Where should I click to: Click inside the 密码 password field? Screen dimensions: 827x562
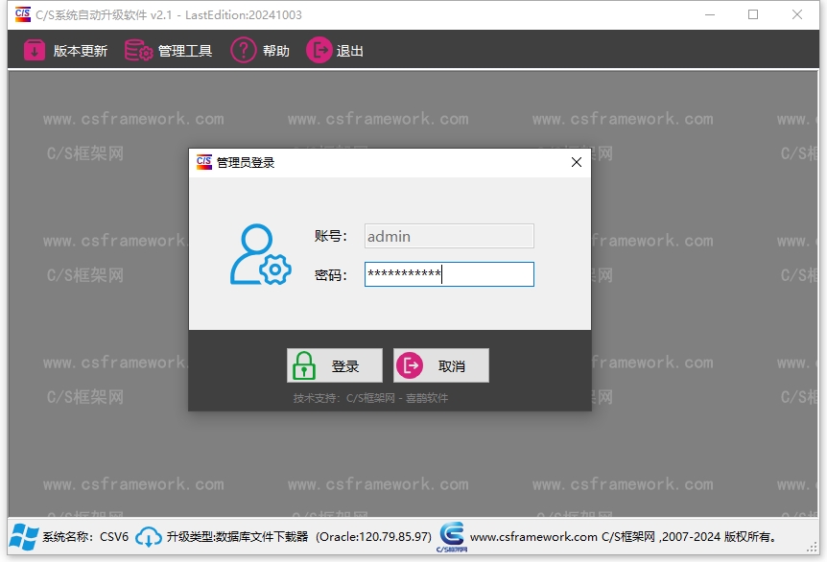(448, 274)
